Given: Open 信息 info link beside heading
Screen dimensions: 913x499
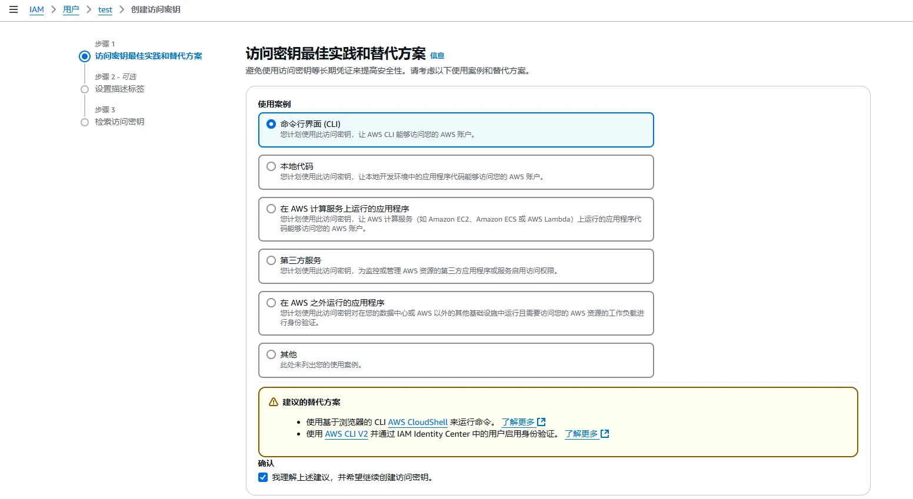Looking at the screenshot, I should tap(437, 56).
